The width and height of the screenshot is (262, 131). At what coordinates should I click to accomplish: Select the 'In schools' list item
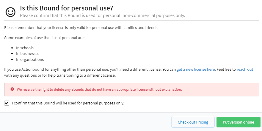[25, 48]
